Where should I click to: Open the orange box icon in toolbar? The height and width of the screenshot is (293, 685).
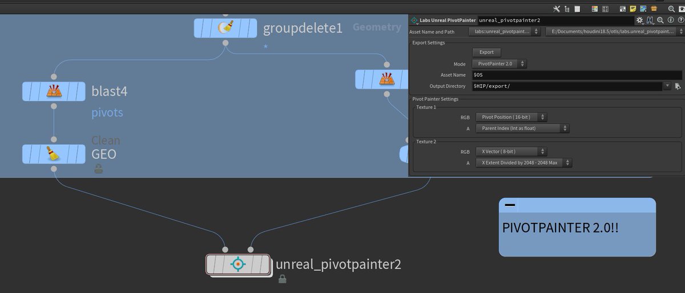654,9
